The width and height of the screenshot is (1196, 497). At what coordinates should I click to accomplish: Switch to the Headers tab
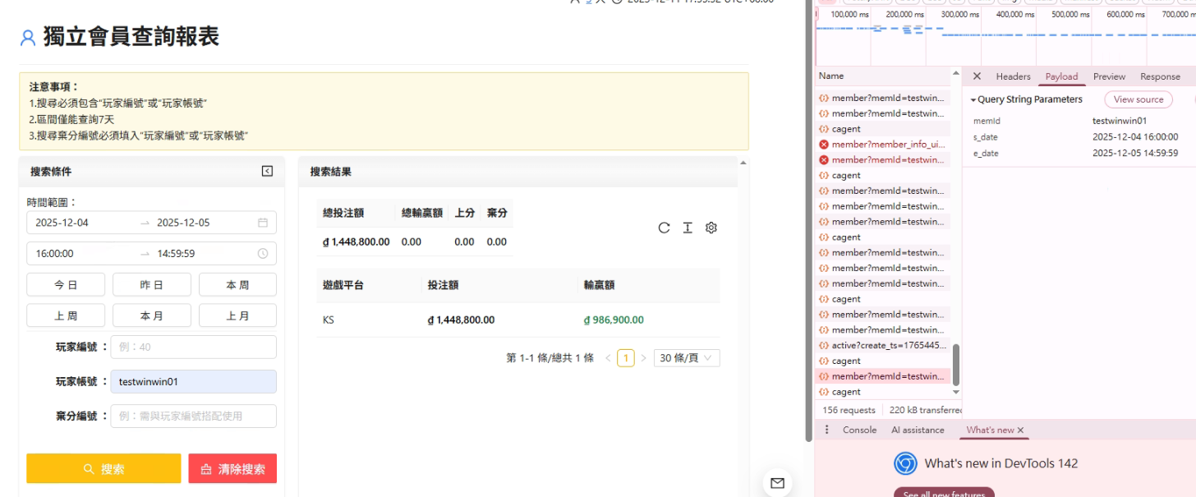[x=1013, y=76]
